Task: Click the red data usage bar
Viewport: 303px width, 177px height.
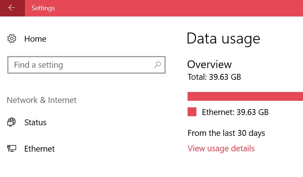Action: pos(245,96)
